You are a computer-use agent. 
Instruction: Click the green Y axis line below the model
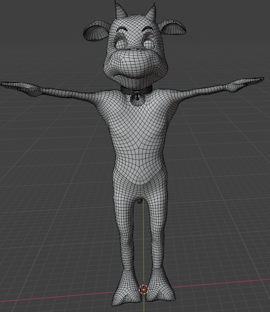(x=143, y=304)
